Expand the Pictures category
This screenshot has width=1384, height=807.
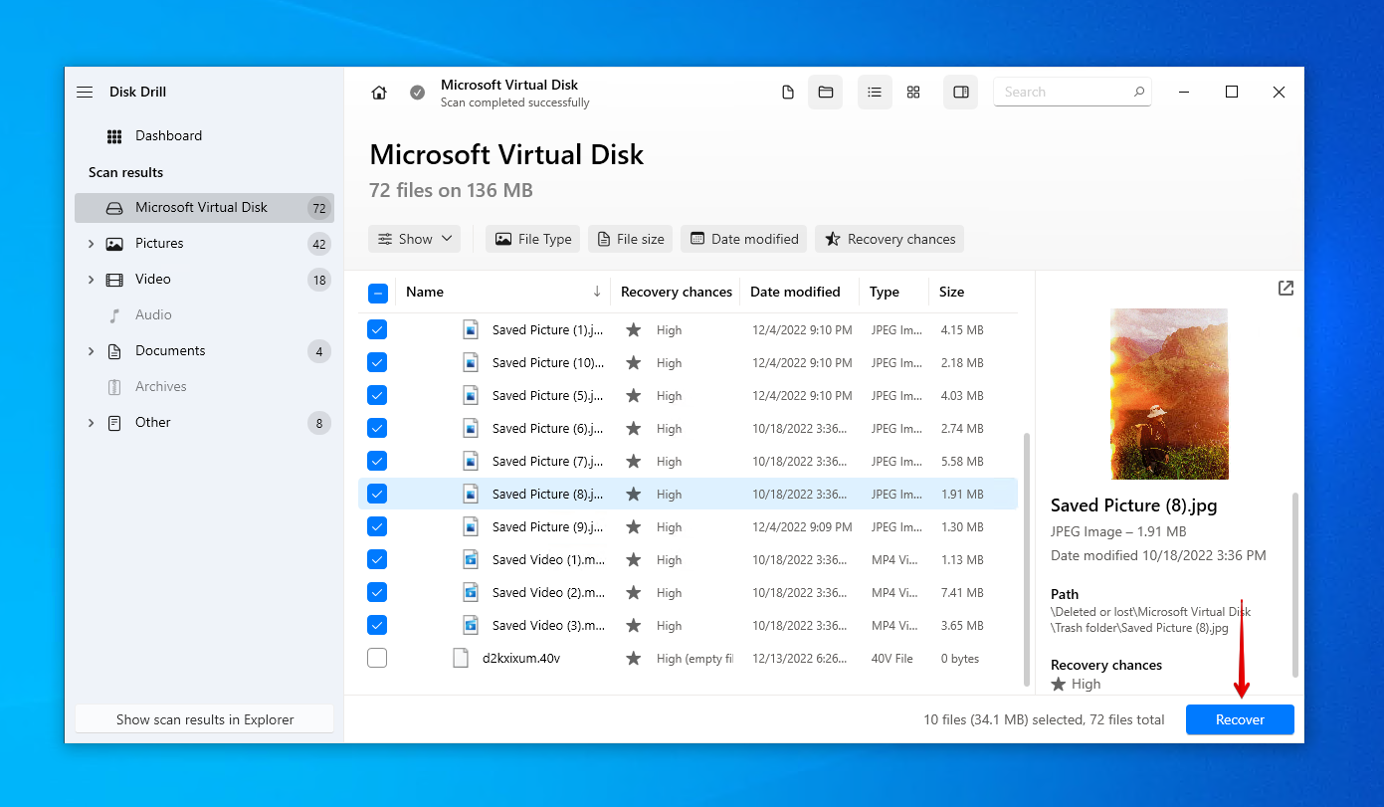[91, 244]
